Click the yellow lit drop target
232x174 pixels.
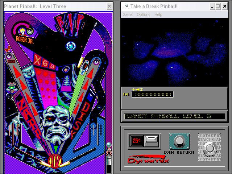(80, 62)
